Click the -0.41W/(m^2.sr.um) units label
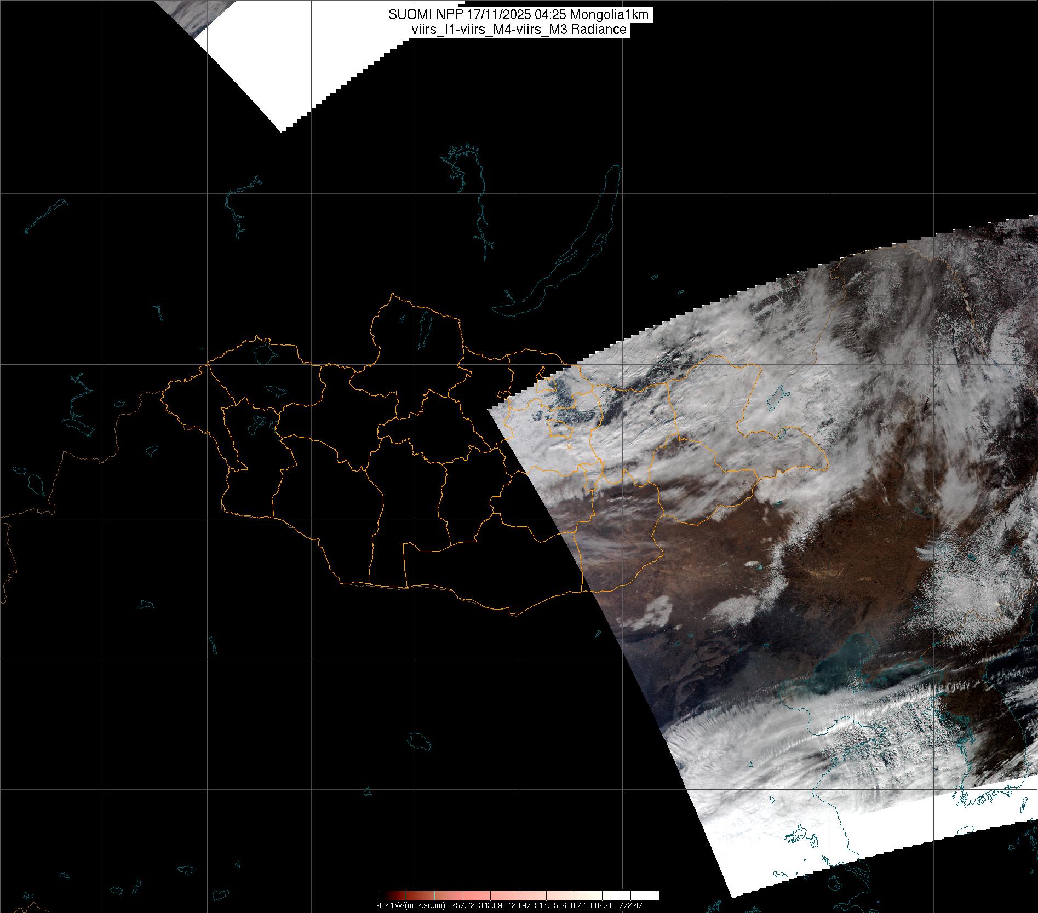 point(411,906)
